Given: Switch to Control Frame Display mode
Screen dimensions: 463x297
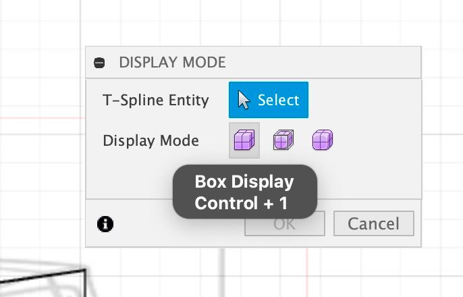Looking at the screenshot, I should pyautogui.click(x=283, y=140).
